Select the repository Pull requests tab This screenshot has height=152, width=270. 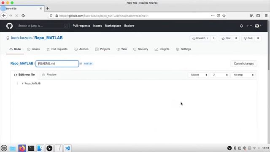click(57, 49)
